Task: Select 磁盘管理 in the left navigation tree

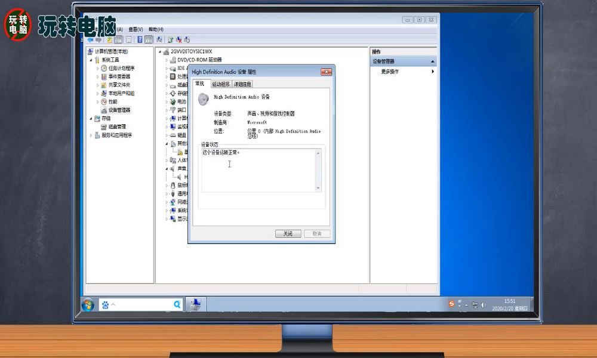Action: (x=118, y=127)
